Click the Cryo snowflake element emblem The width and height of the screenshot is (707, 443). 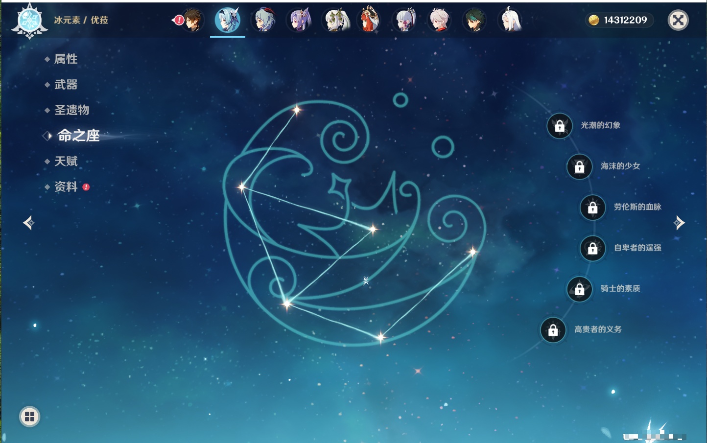point(29,21)
